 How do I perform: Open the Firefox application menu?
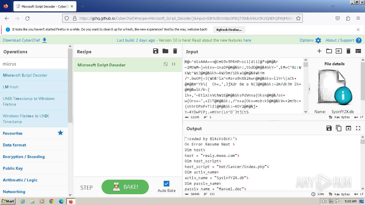click(x=358, y=18)
